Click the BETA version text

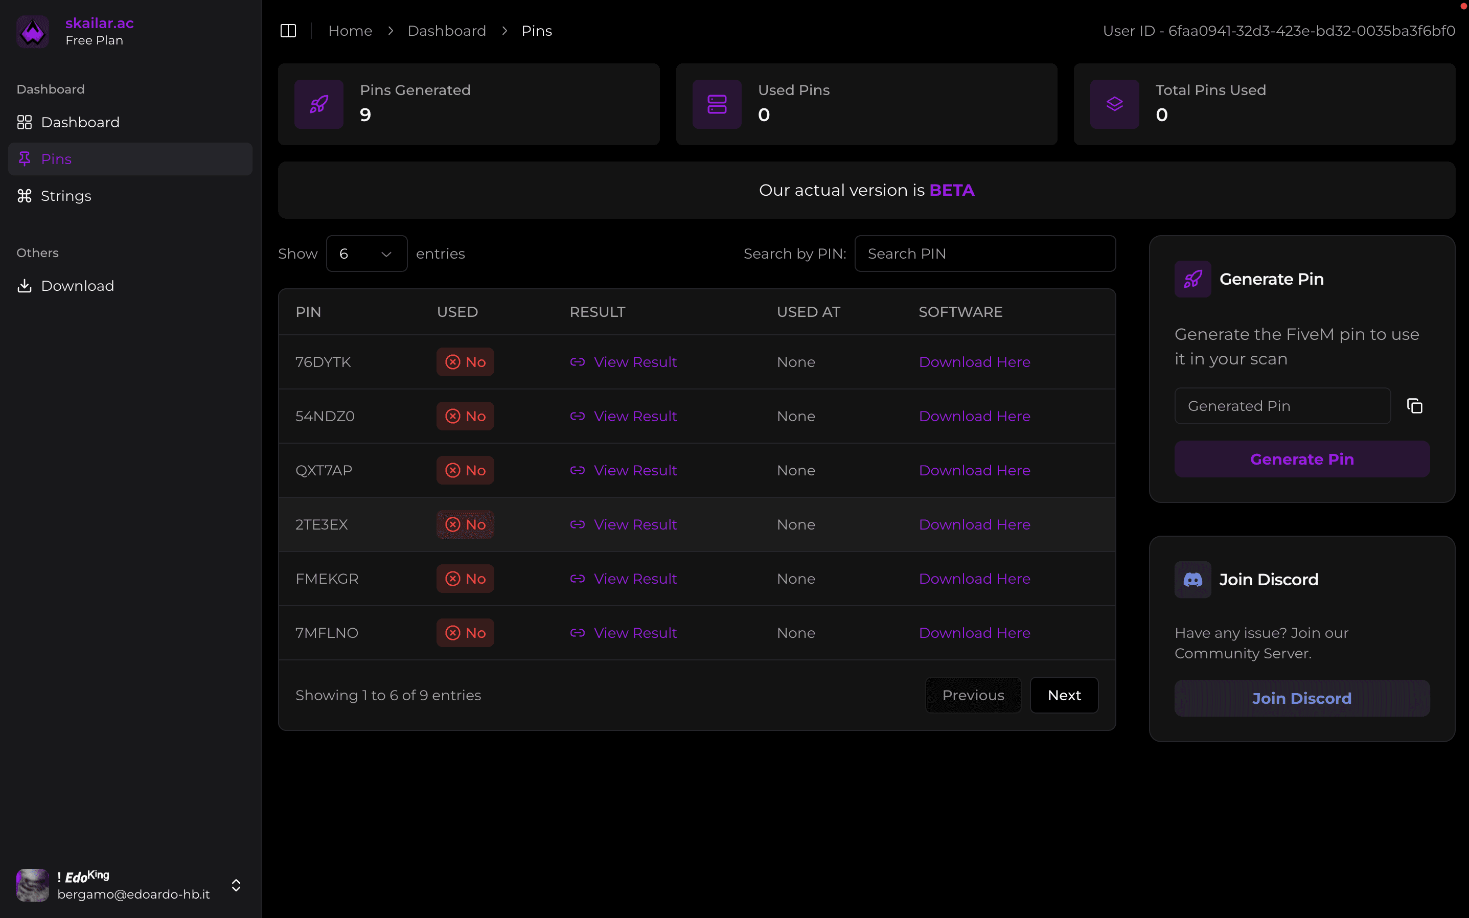(951, 190)
